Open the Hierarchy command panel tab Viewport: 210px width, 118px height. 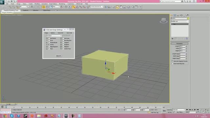pyautogui.click(x=178, y=15)
